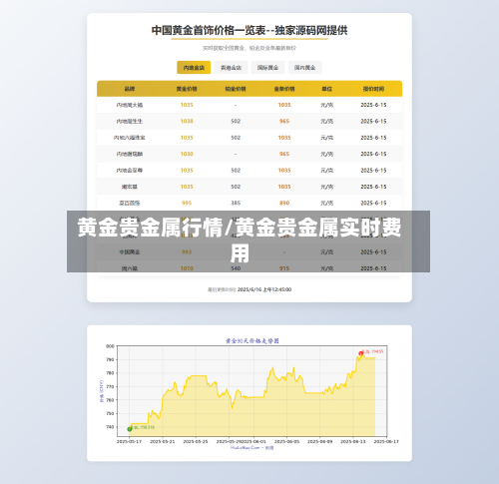Open the 国际黄金 tab
The height and width of the screenshot is (484, 499).
tap(267, 68)
